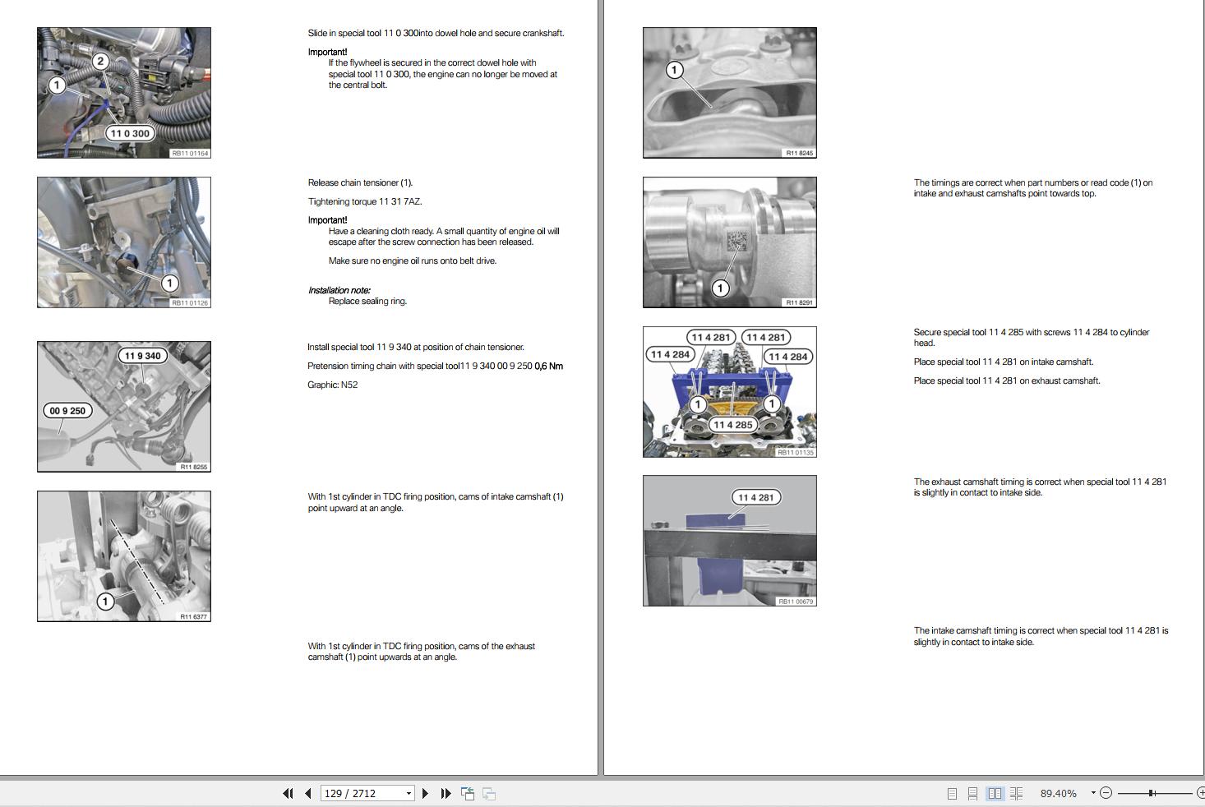
Task: Click the 11 4 281 timing gauge image RB11 00679
Action: (x=730, y=541)
